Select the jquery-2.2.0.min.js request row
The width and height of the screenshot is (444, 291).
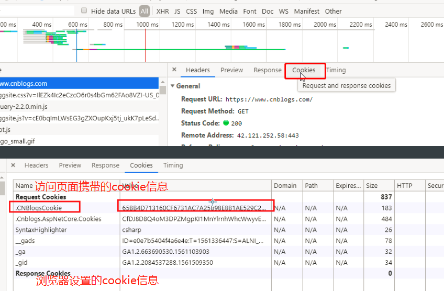point(79,107)
